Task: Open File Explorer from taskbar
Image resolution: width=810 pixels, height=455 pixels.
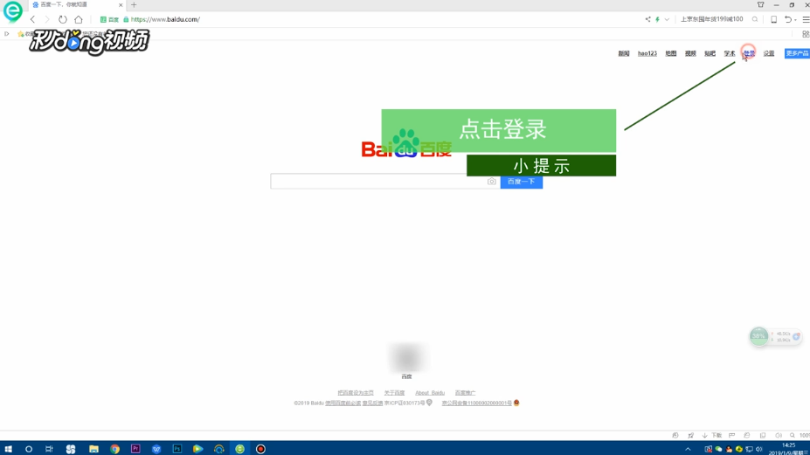Action: pyautogui.click(x=93, y=449)
